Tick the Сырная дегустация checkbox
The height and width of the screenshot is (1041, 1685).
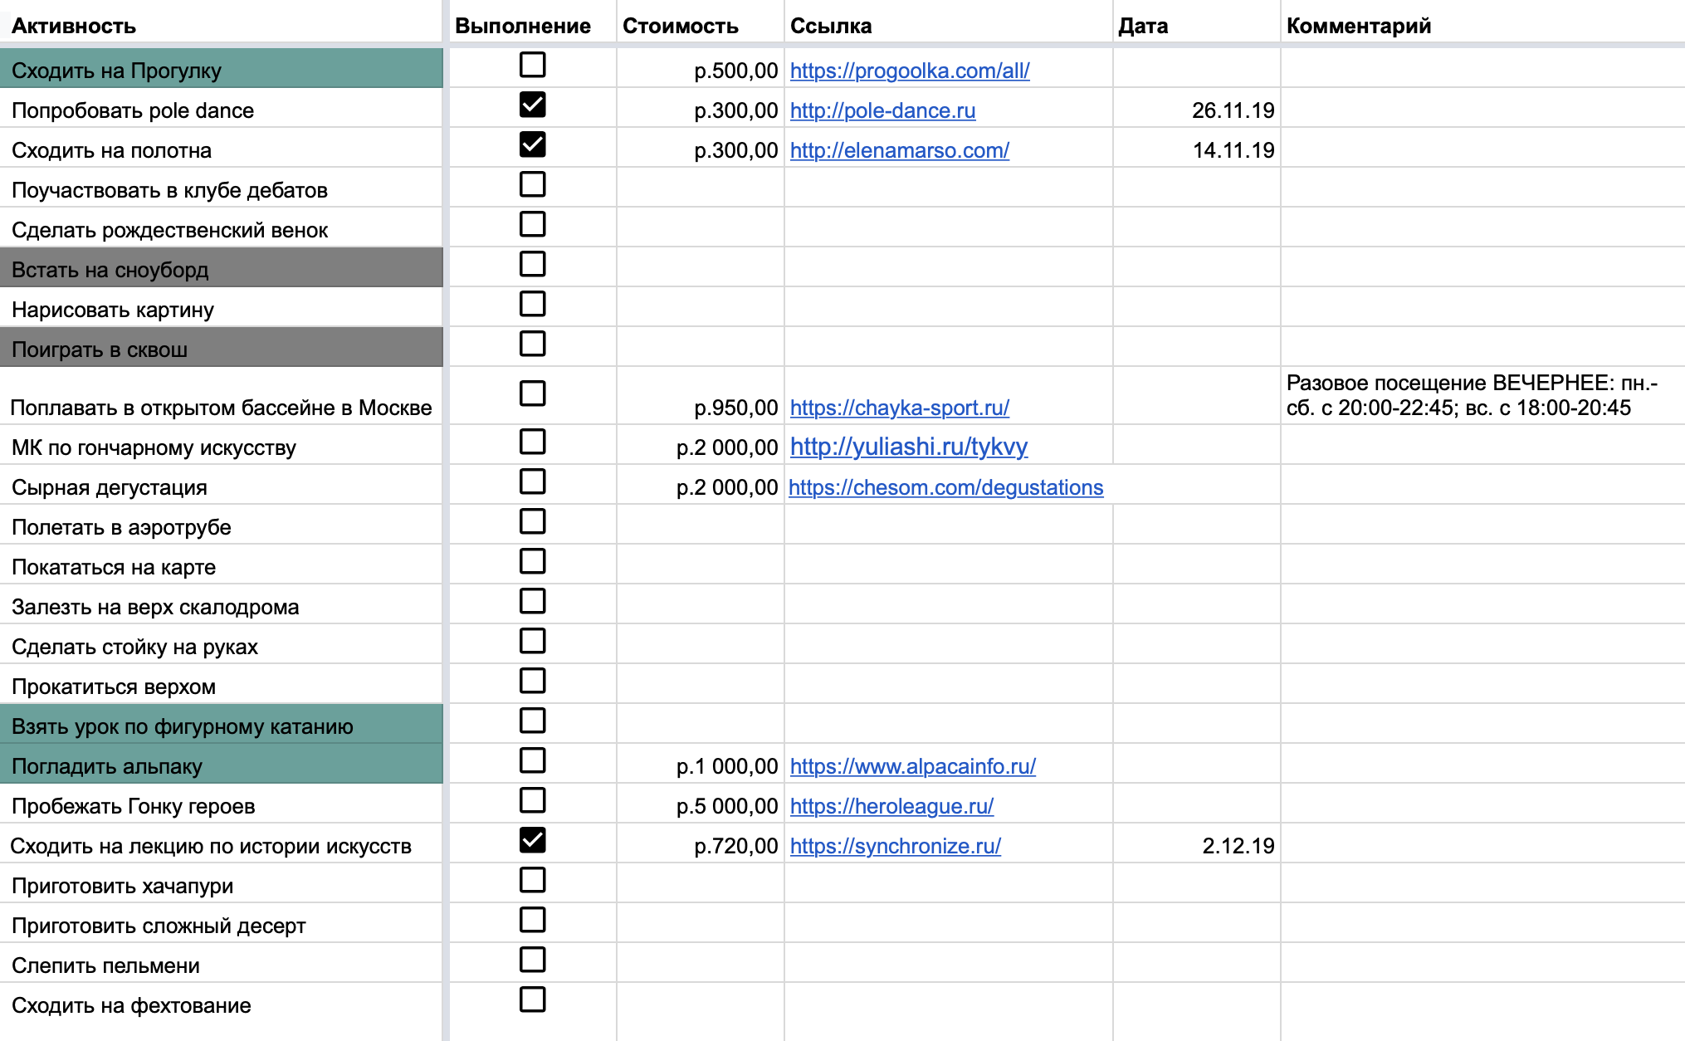click(x=532, y=481)
